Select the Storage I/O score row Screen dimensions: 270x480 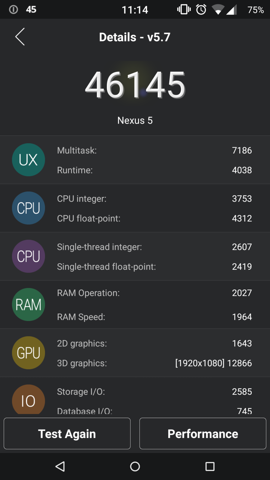154,391
